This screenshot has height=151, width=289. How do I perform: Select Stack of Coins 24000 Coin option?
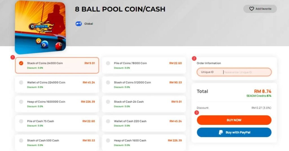pos(57,65)
